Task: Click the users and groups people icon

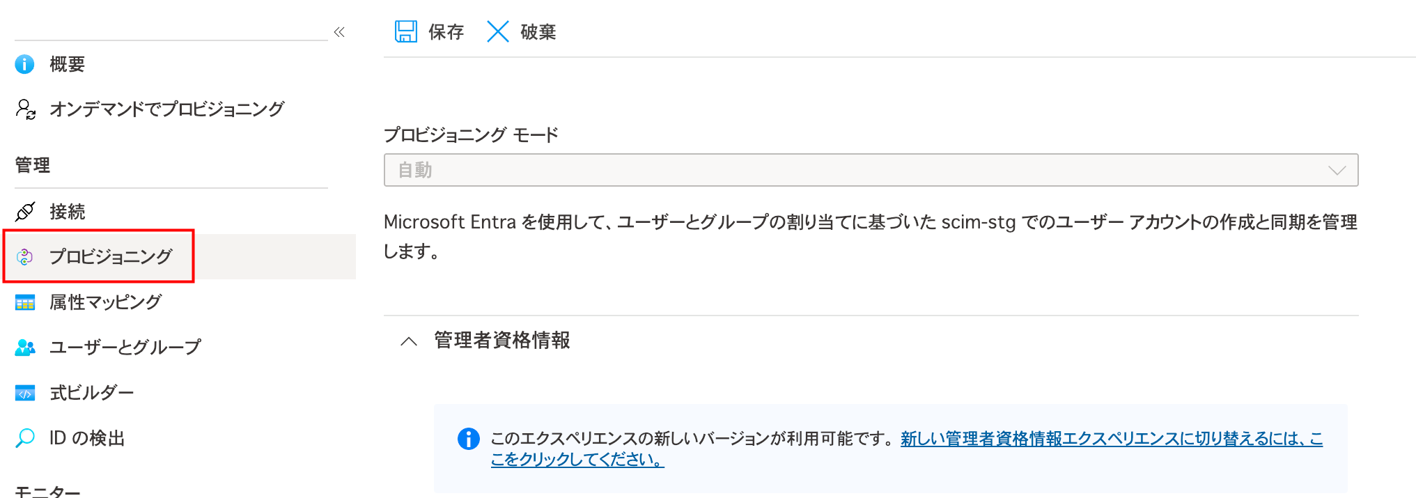Action: [25, 347]
